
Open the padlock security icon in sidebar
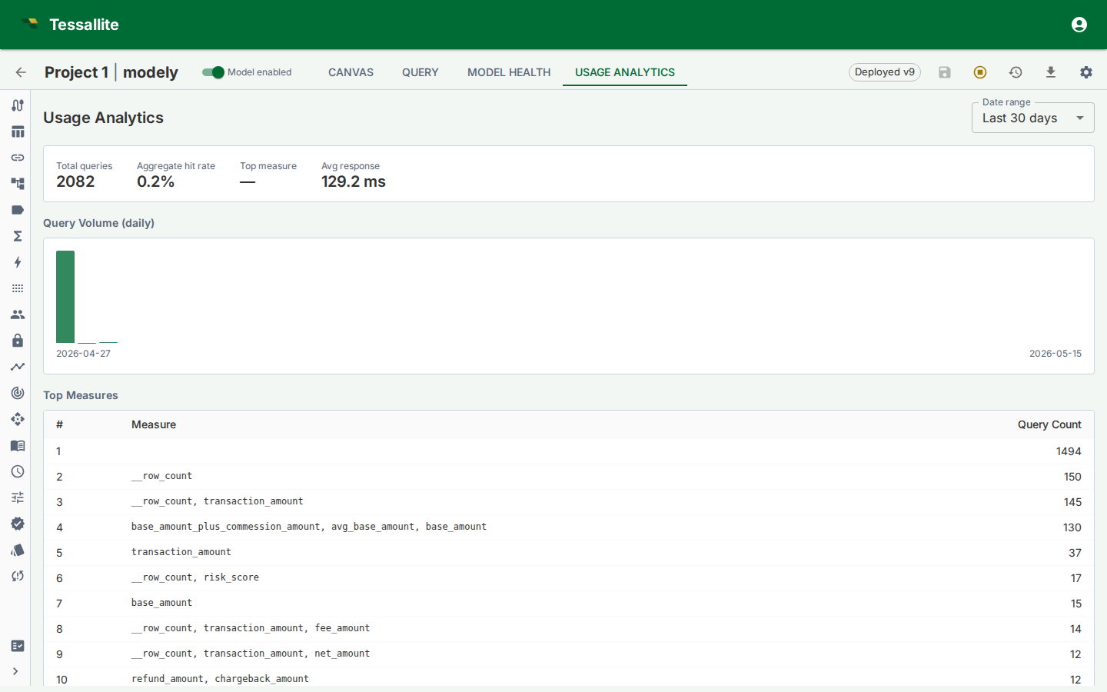click(18, 341)
